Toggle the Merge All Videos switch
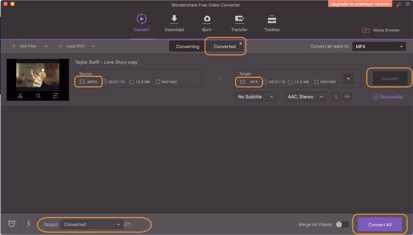Image resolution: width=413 pixels, height=235 pixels. pyautogui.click(x=342, y=224)
